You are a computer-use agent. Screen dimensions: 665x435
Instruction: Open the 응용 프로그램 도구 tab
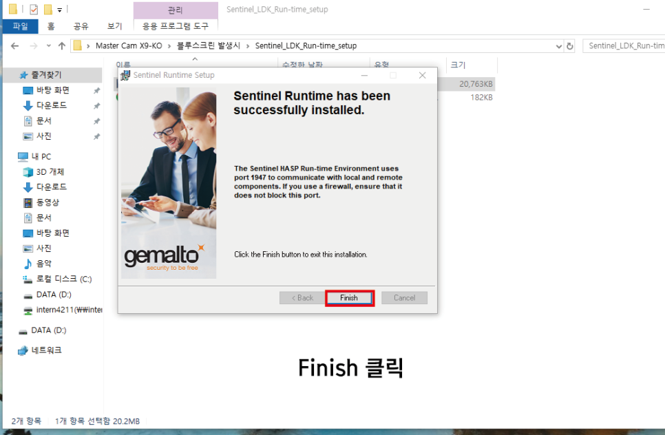pos(176,26)
